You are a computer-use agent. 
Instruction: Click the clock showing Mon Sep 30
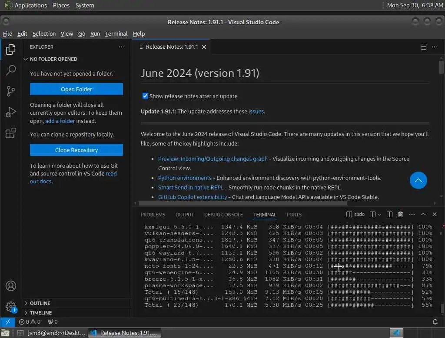415,5
